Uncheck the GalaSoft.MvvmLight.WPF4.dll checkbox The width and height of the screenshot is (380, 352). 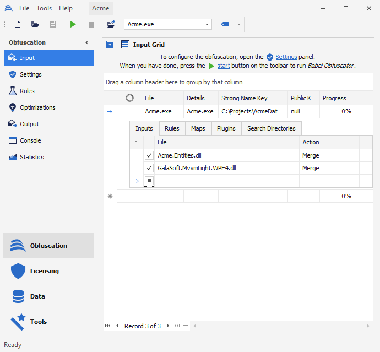149,168
